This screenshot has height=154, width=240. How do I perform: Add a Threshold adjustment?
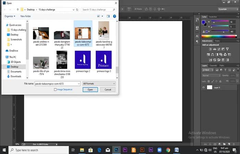point(219,60)
